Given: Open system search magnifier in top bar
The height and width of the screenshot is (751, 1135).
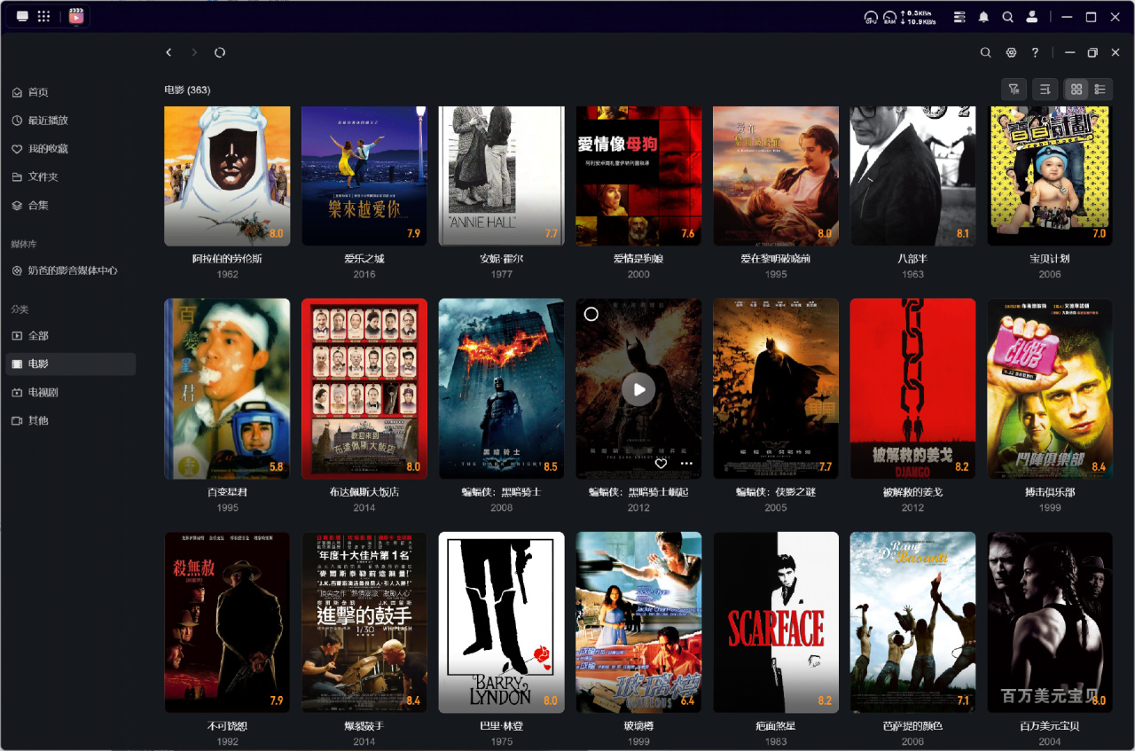Looking at the screenshot, I should coord(1008,17).
